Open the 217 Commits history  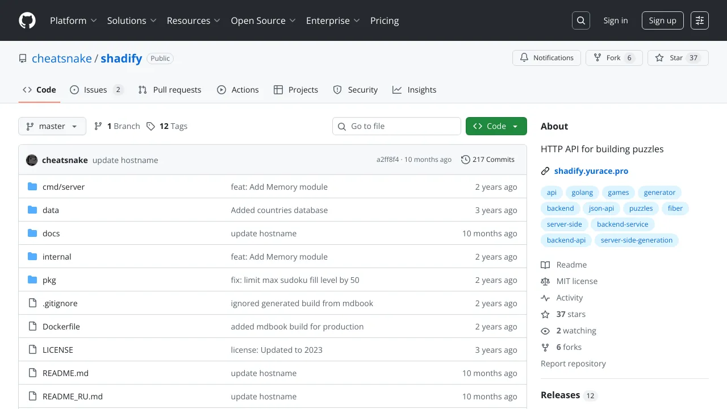488,160
